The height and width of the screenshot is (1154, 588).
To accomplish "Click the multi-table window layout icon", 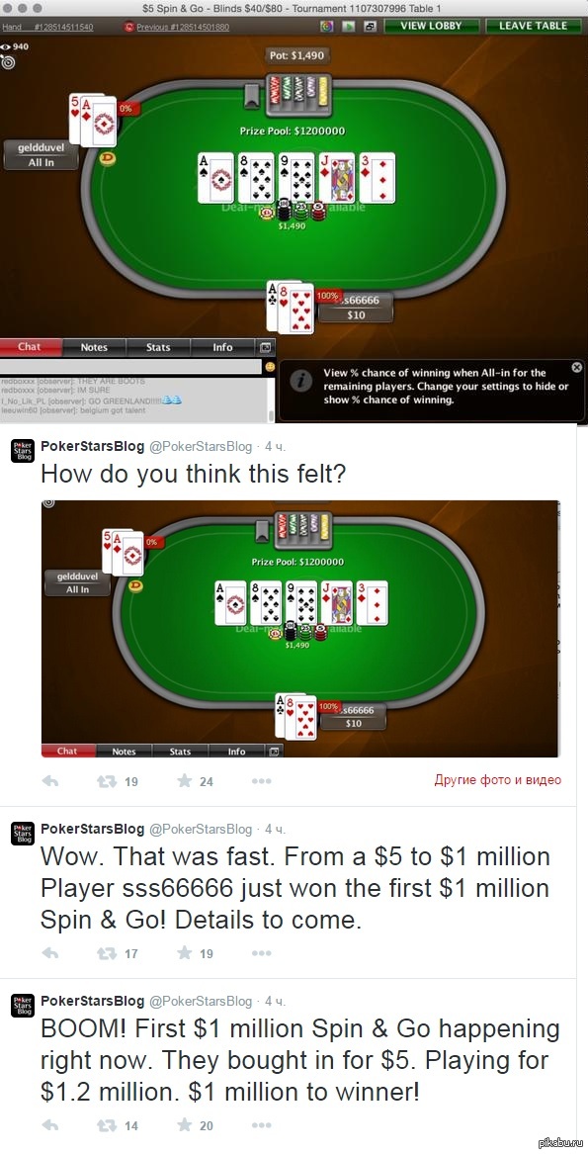I will click(x=370, y=26).
